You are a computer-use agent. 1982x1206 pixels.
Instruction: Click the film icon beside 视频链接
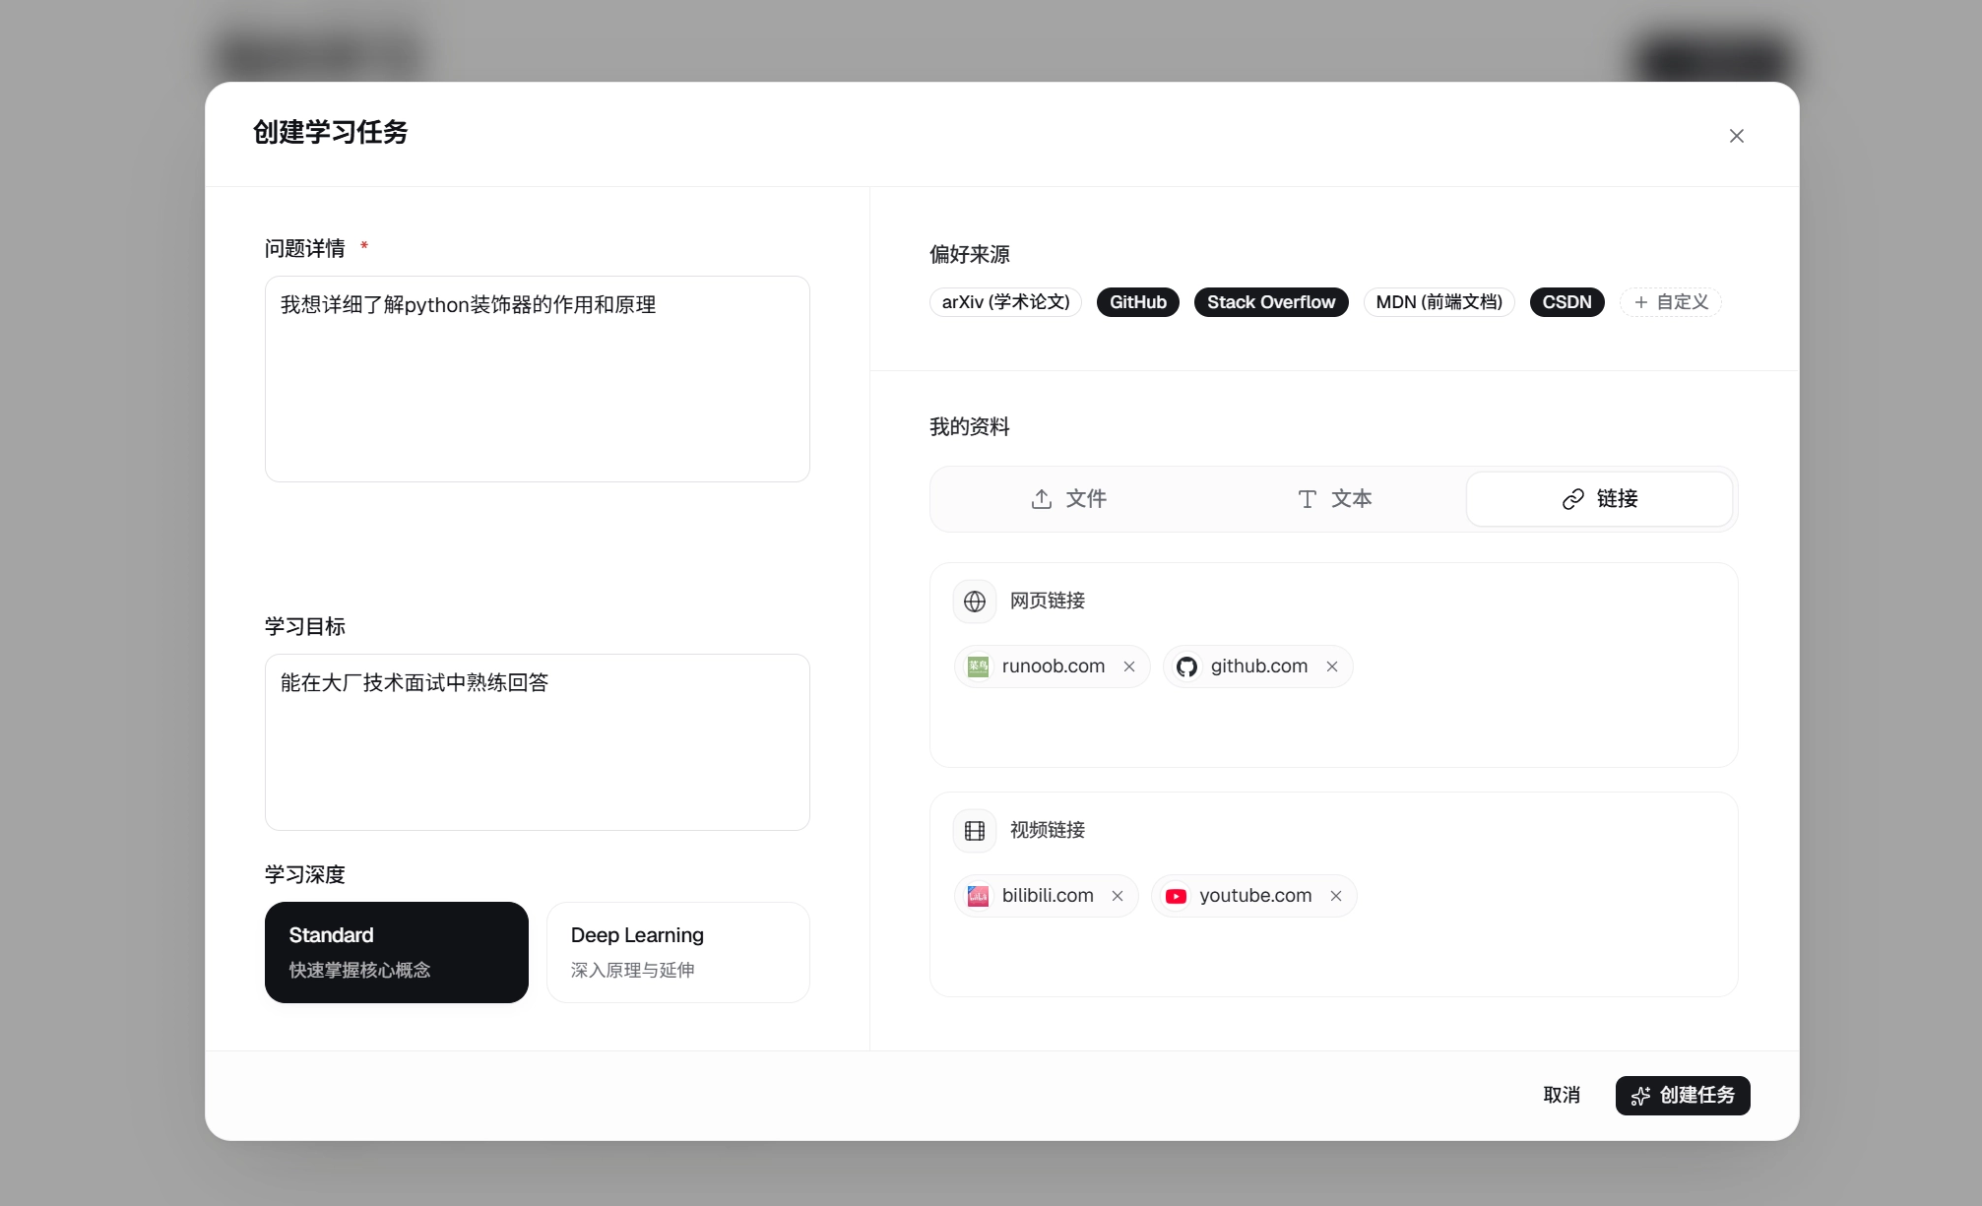975,831
